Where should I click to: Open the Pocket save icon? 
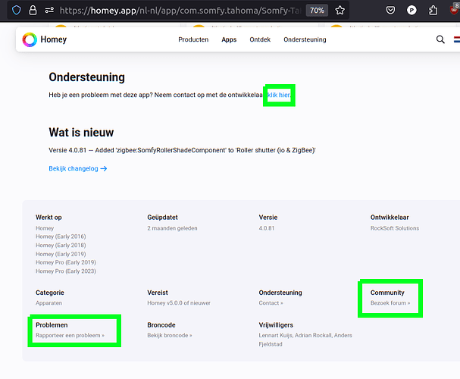[x=390, y=11]
